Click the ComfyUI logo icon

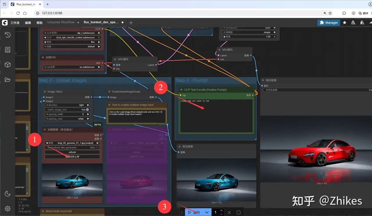click(x=5, y=22)
